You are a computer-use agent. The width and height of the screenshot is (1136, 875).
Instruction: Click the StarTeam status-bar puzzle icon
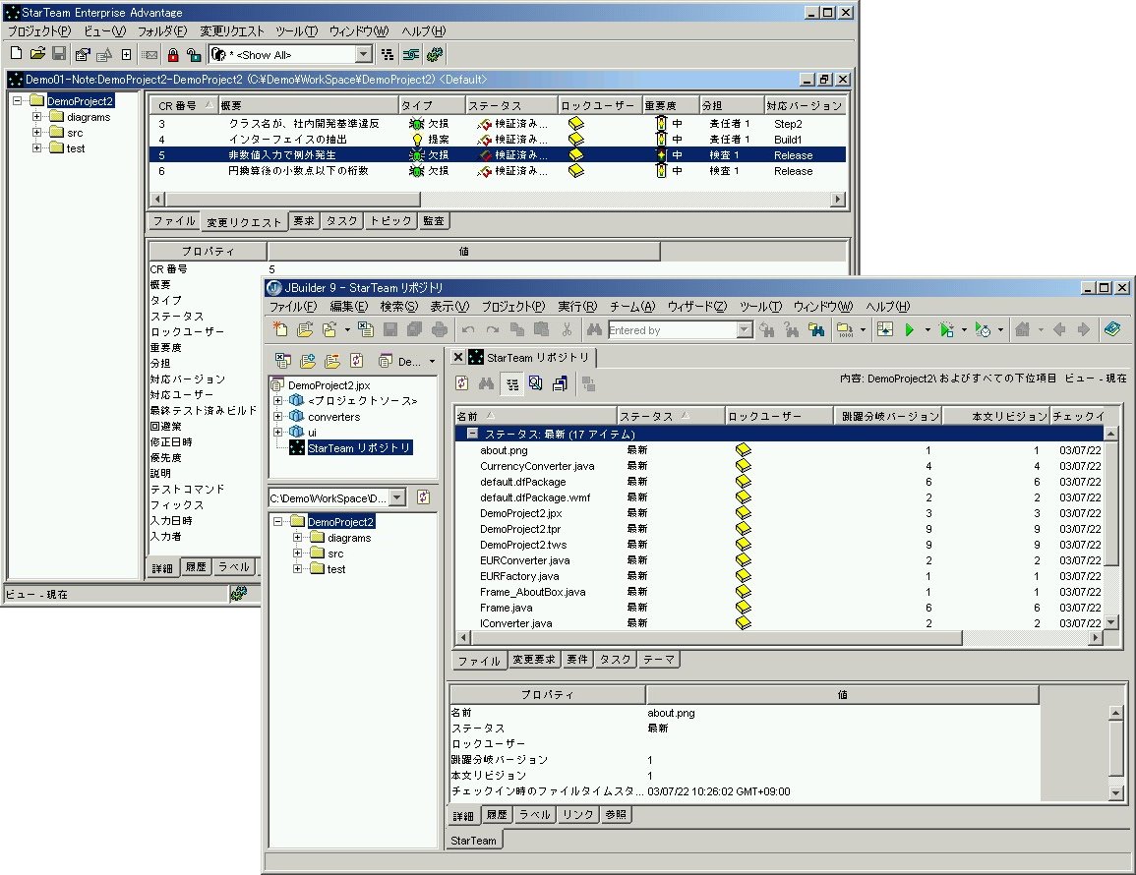(x=238, y=594)
